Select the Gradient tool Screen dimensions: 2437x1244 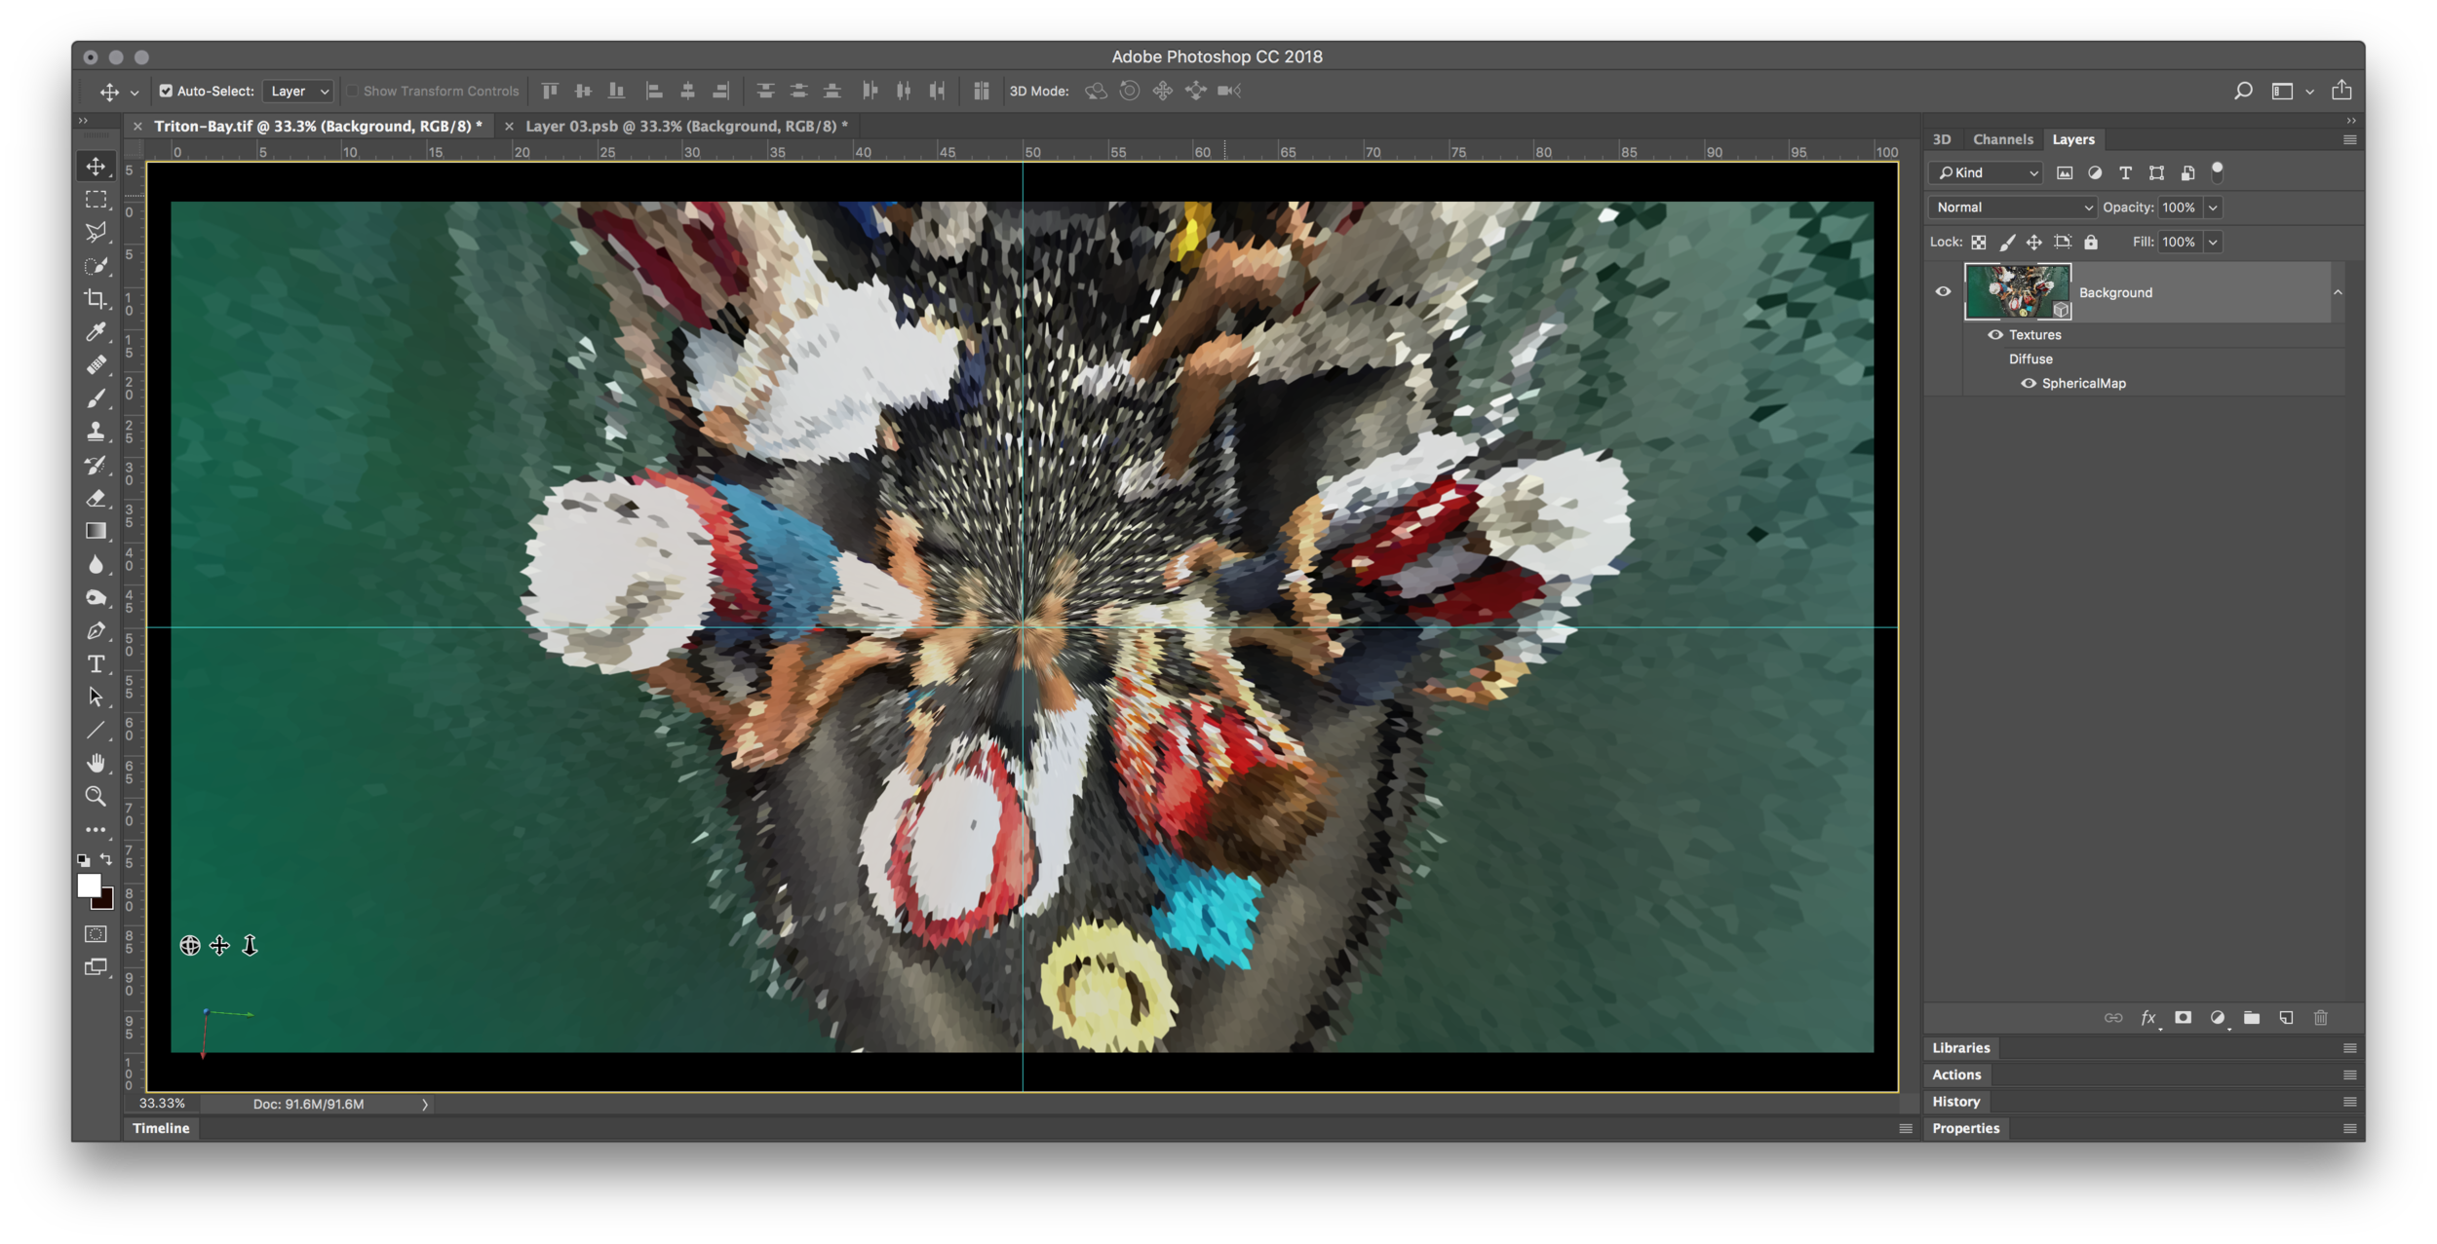tap(96, 531)
